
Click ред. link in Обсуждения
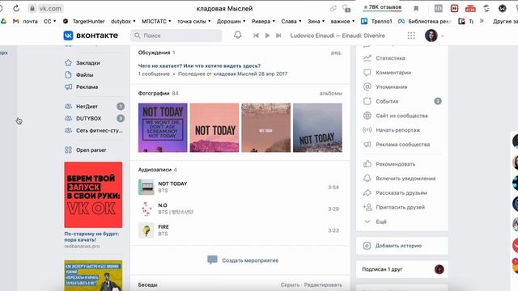click(337, 53)
